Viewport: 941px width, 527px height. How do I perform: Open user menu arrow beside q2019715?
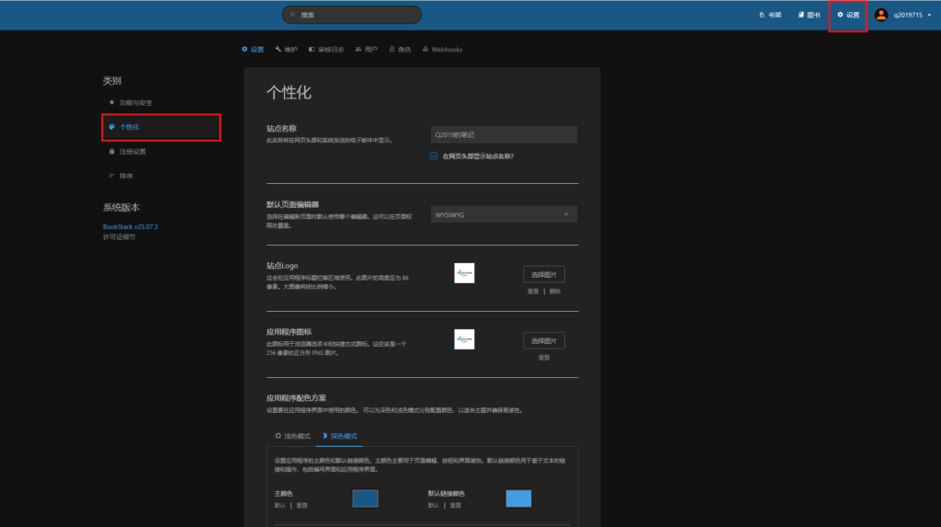tap(930, 16)
